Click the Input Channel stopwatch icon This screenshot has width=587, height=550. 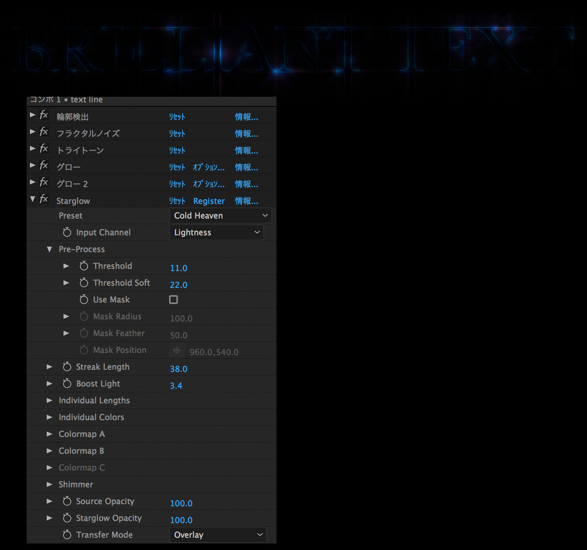pyautogui.click(x=67, y=232)
